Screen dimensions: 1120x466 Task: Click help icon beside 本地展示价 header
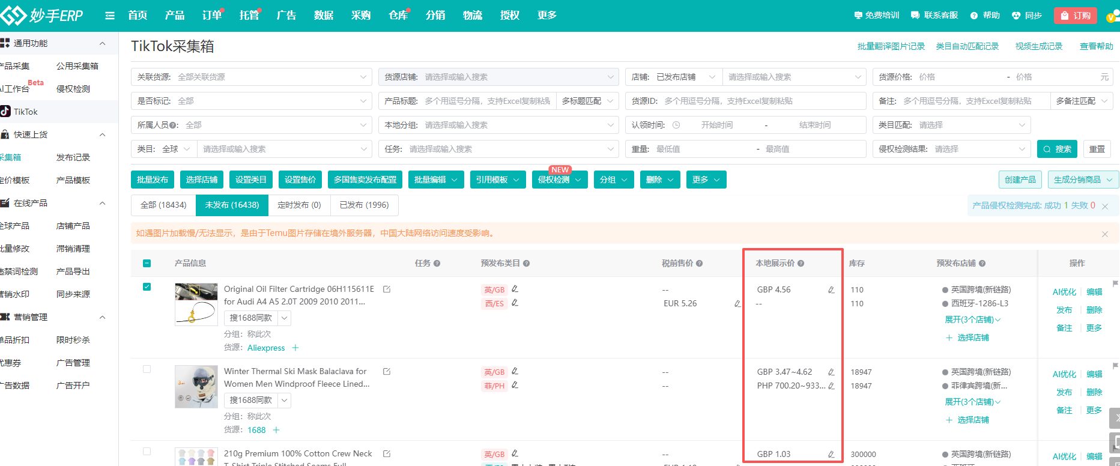pos(801,264)
